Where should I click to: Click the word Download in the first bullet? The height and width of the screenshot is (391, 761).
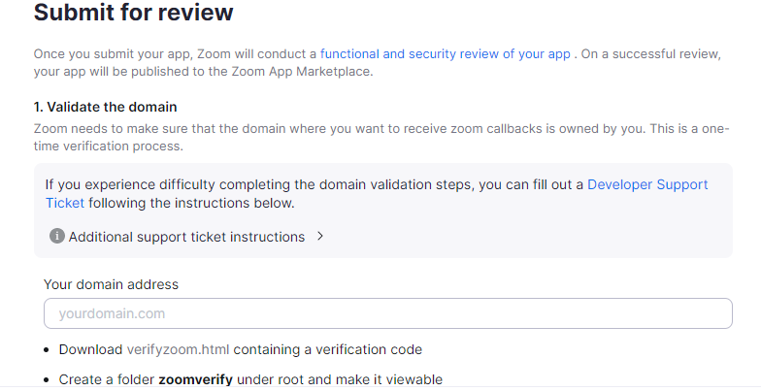click(x=90, y=349)
